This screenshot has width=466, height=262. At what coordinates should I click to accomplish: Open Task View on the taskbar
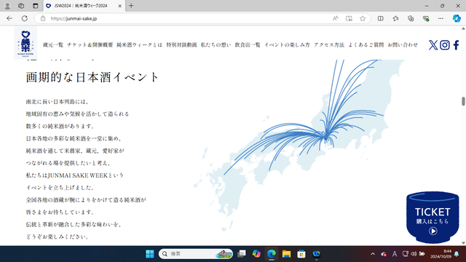pos(241,254)
